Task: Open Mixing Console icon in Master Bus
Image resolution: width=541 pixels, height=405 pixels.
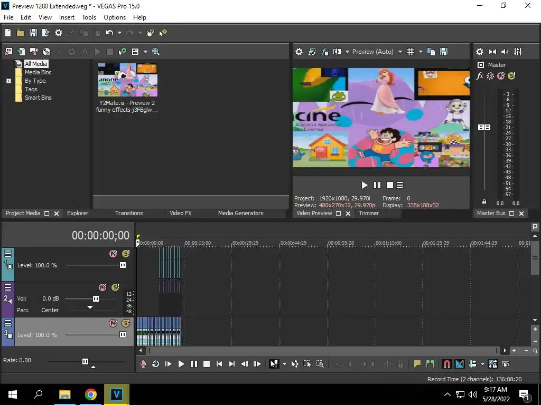Action: 518,52
